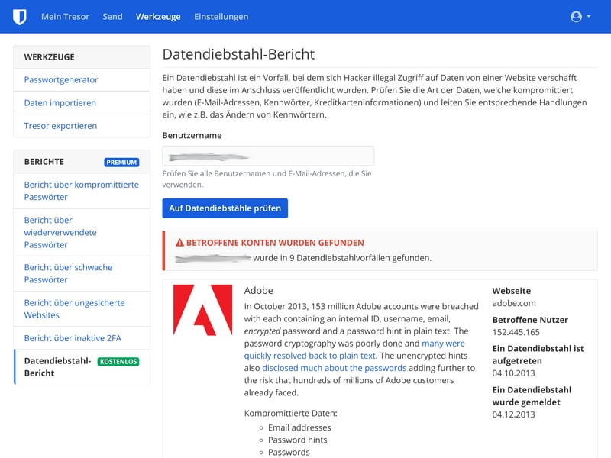
Task: Open Bericht über wiederverwendete Passwörter
Action: (x=60, y=233)
